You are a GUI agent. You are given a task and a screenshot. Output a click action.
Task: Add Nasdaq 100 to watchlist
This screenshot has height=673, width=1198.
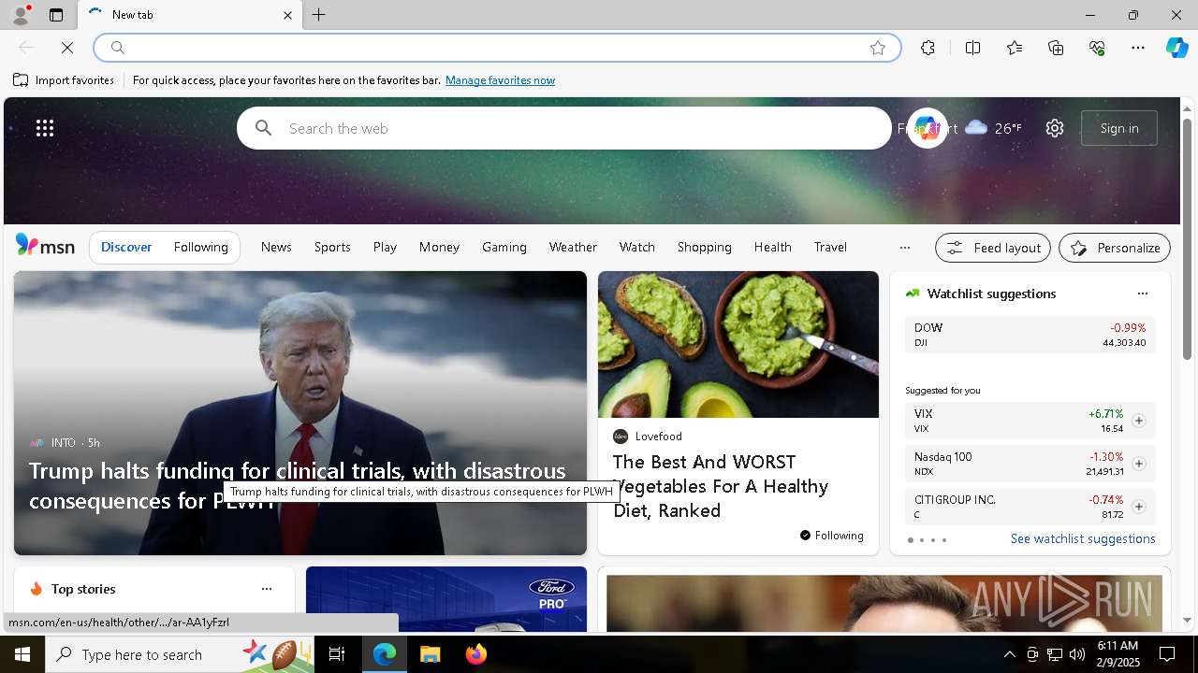click(x=1138, y=464)
